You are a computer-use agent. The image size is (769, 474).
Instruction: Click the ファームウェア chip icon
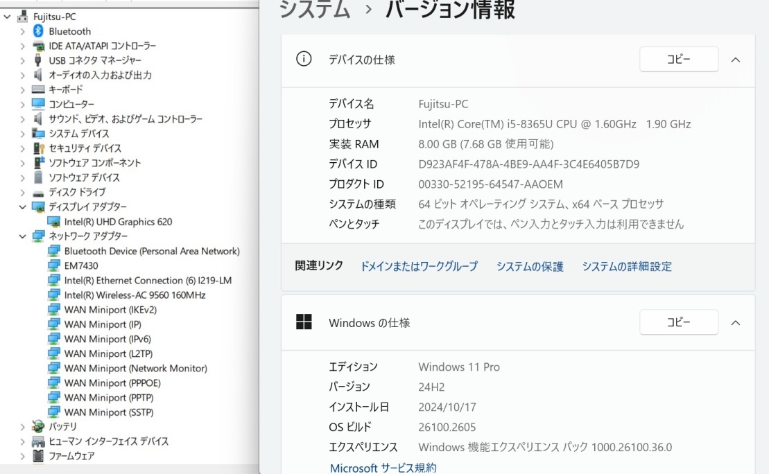[x=37, y=456]
